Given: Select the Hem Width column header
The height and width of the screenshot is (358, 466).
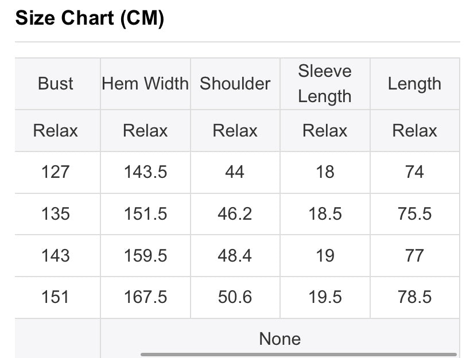Looking at the screenshot, I should tap(145, 84).
